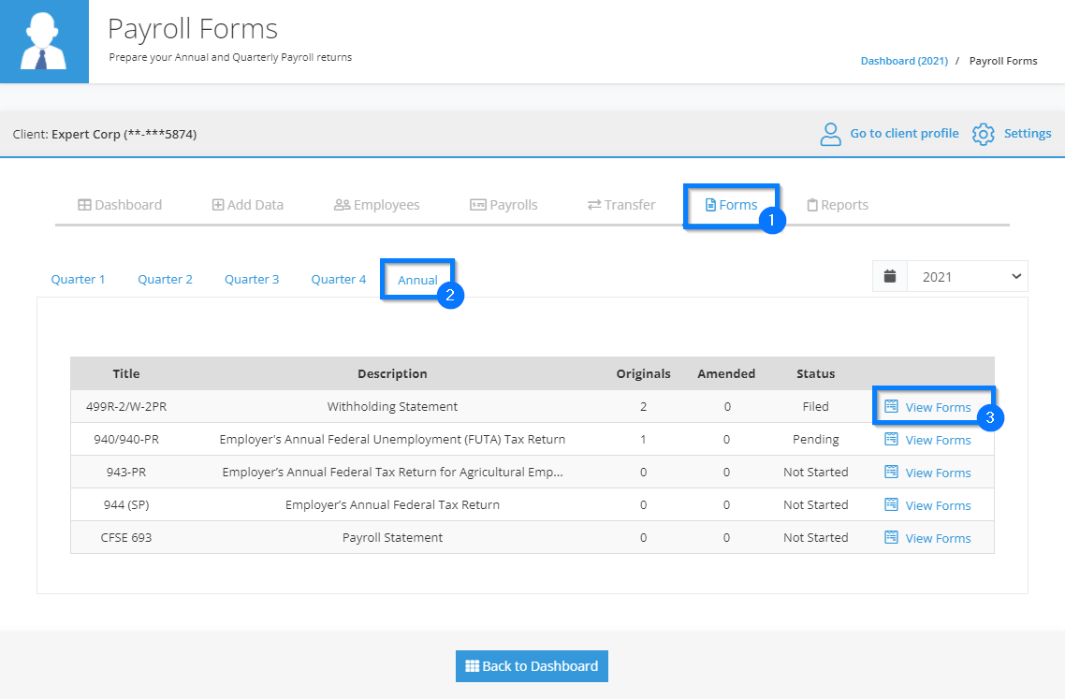Go to the Employees tab

[377, 205]
